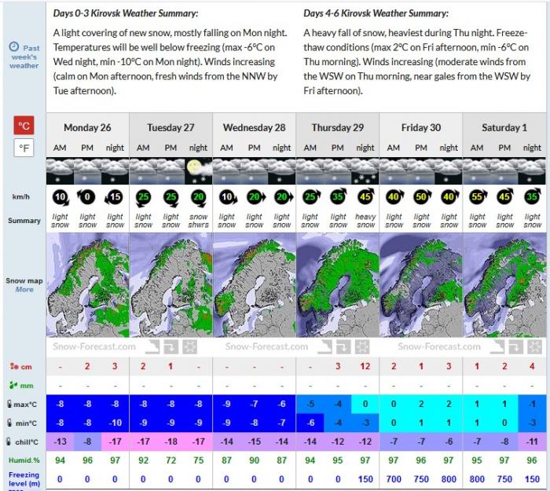Click the max°C thermometer icon
This screenshot has width=550, height=491.
[9, 404]
